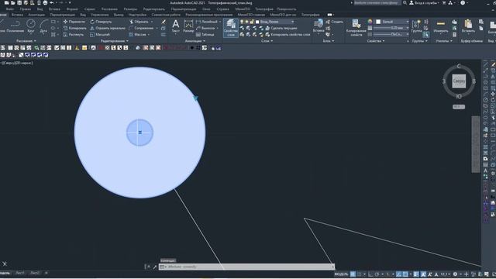Click the pencil erase icon in editing panel

[164, 22]
